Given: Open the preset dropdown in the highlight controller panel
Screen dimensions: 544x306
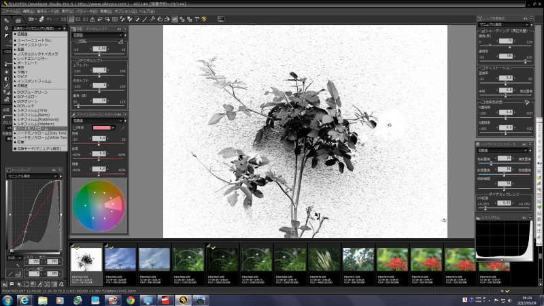Looking at the screenshot, I should coord(503,150).
